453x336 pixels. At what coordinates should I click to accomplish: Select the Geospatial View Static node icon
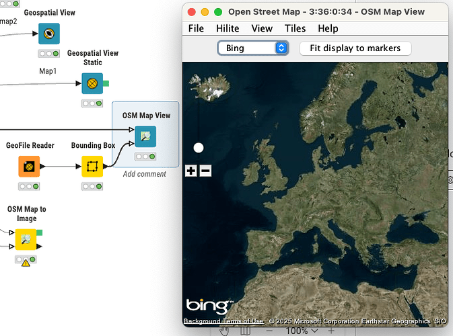92,83
